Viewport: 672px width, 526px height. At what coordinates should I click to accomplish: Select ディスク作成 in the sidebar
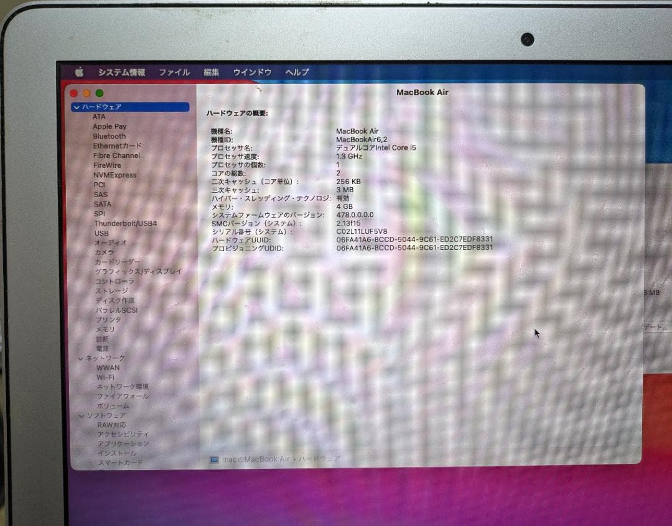coord(115,300)
